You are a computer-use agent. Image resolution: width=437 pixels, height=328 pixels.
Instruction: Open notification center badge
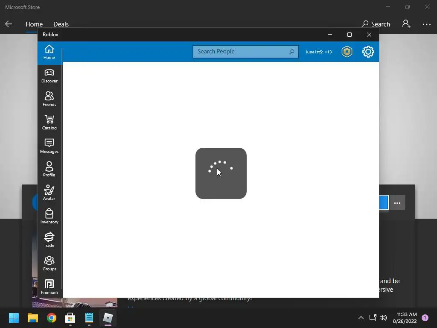tap(425, 318)
